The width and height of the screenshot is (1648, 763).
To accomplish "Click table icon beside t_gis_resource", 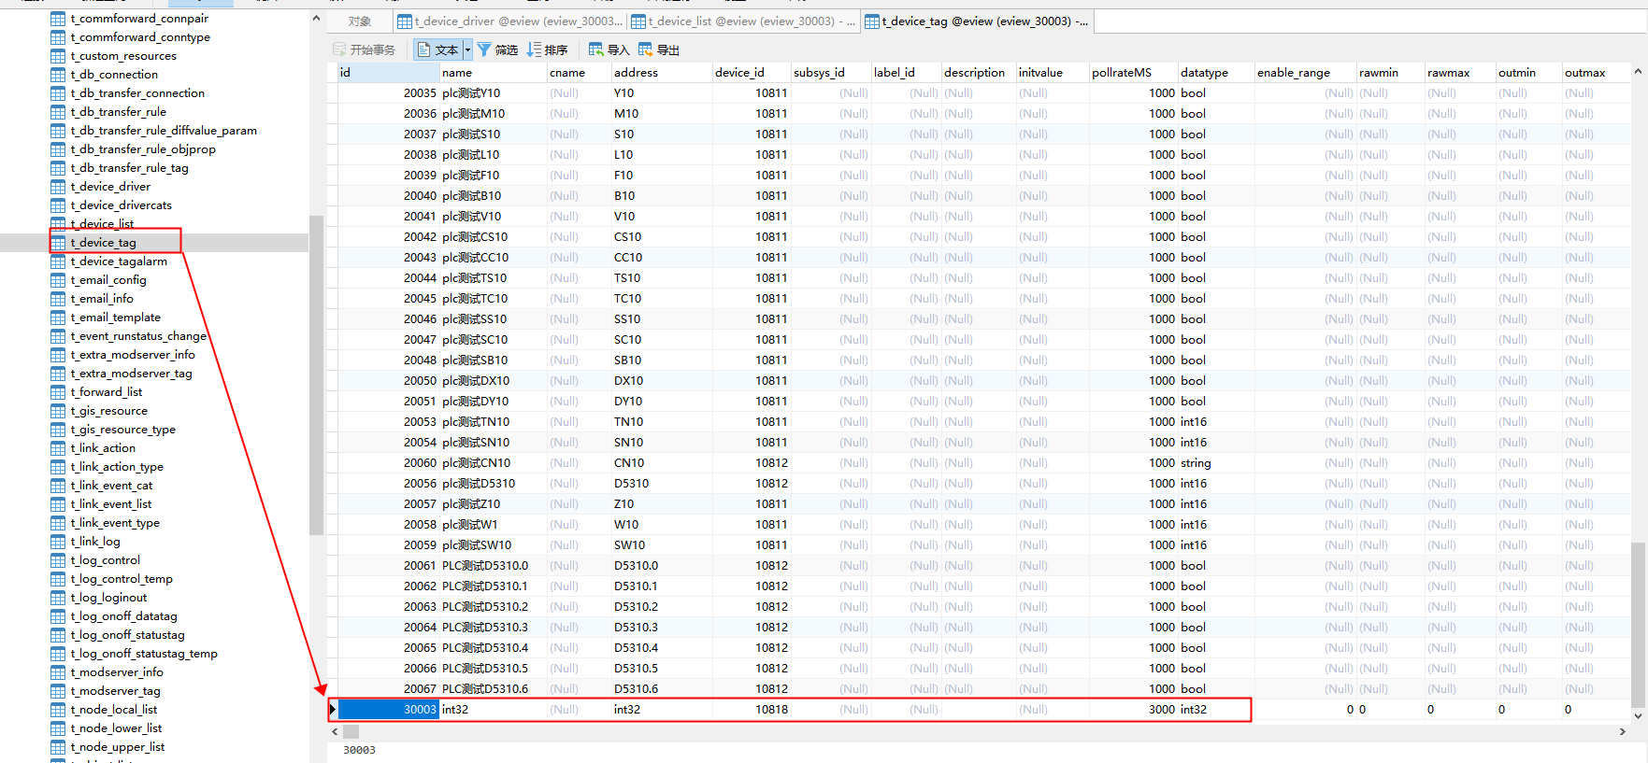I will click(x=58, y=411).
